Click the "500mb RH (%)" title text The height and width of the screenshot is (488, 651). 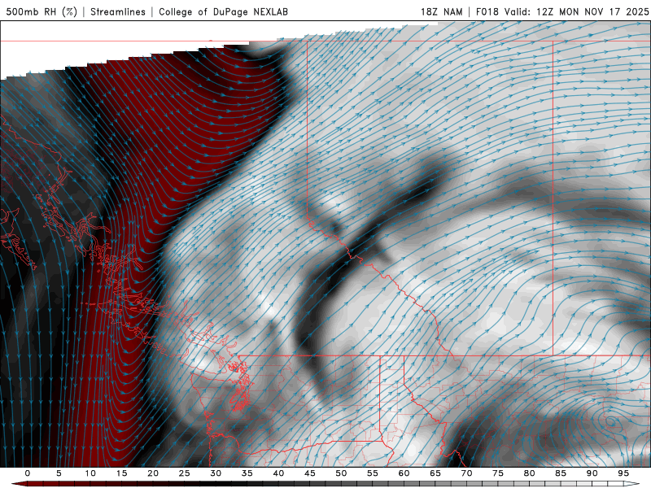[x=42, y=11]
